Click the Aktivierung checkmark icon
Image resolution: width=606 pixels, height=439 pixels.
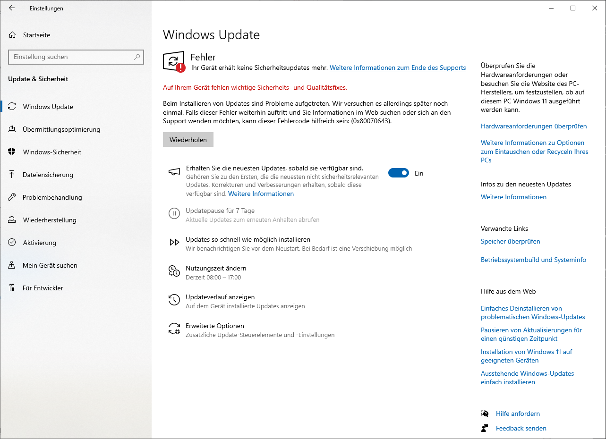pyautogui.click(x=12, y=243)
